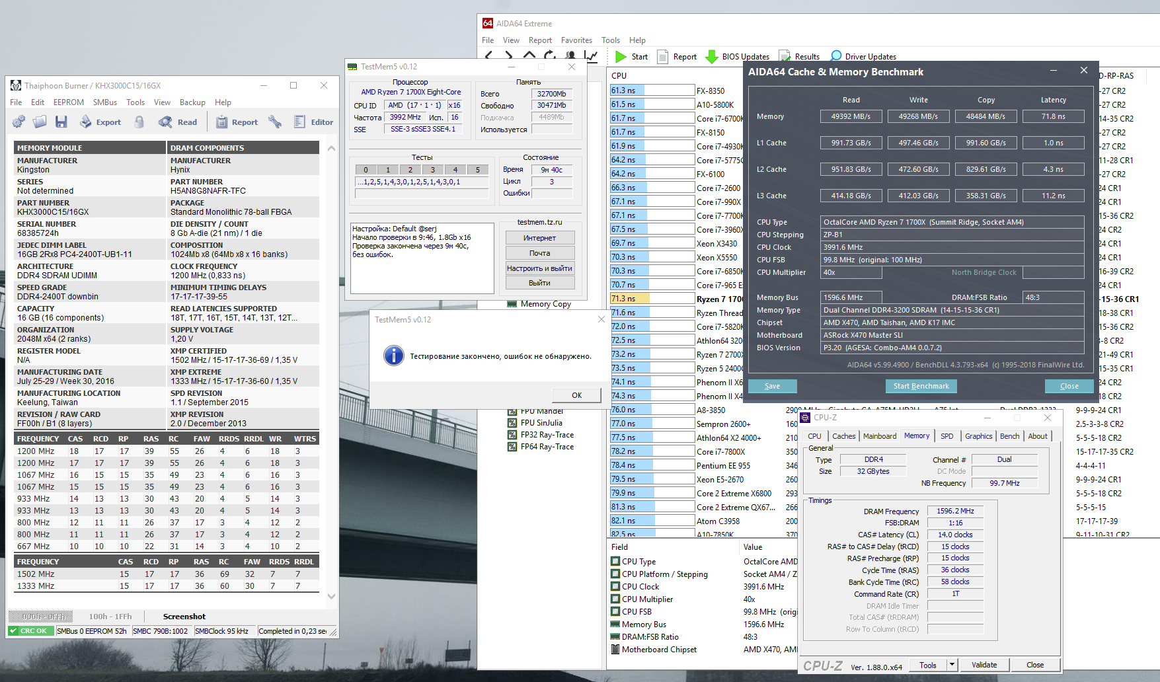Viewport: 1160px width, 682px height.
Task: Click the Validate button in CPU-Z
Action: pyautogui.click(x=984, y=665)
